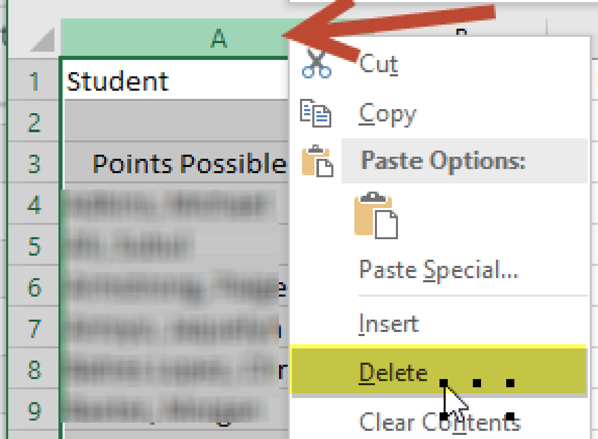
Task: Select row 4 header
Action: (x=34, y=205)
